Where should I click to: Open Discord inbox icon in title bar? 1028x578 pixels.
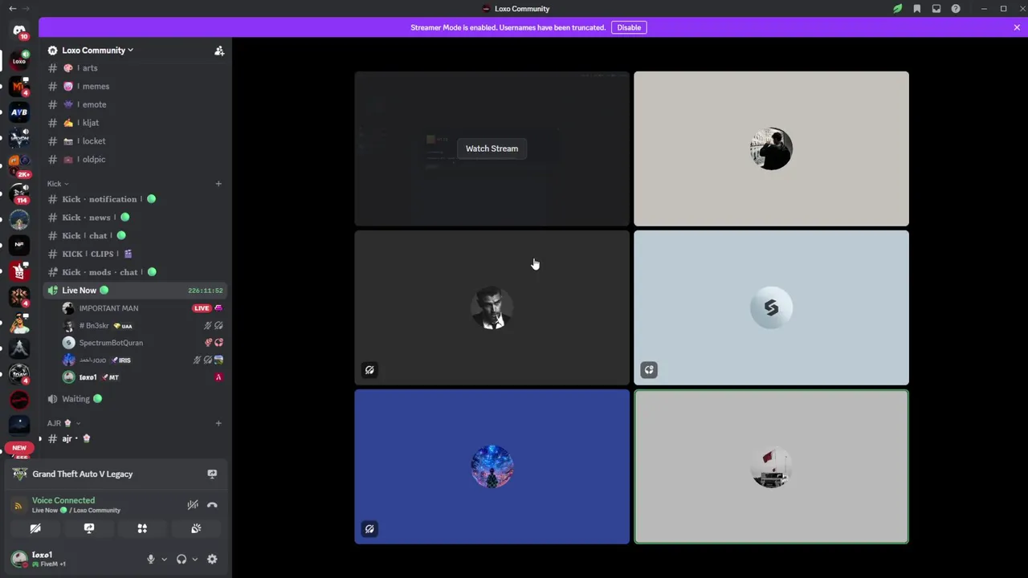936,9
